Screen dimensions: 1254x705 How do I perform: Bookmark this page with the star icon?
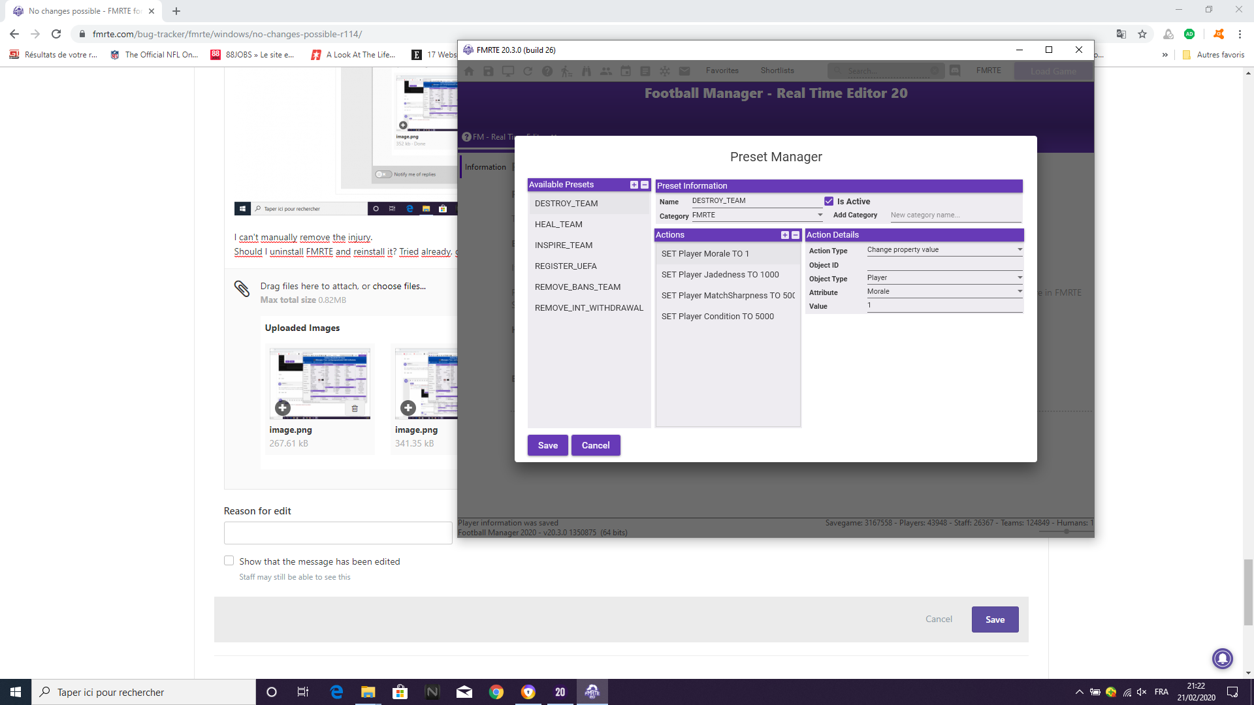tap(1142, 34)
